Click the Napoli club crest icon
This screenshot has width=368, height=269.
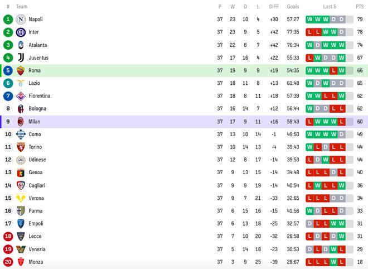[21, 19]
